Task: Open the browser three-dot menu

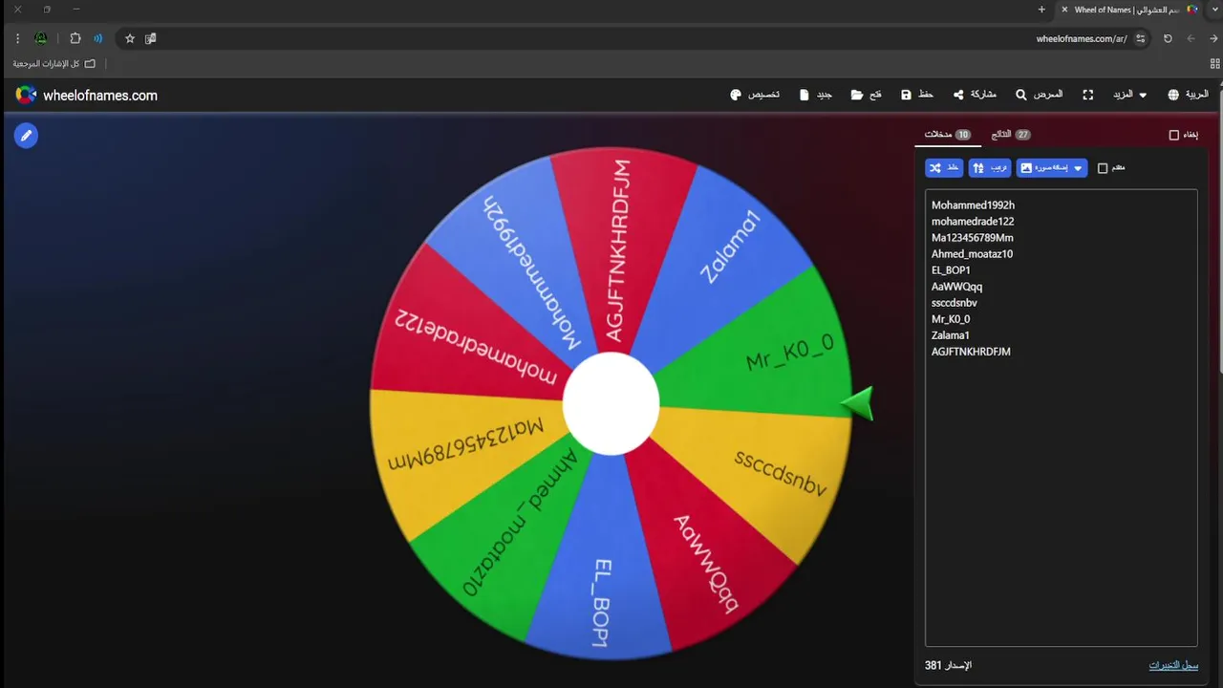Action: coord(17,38)
